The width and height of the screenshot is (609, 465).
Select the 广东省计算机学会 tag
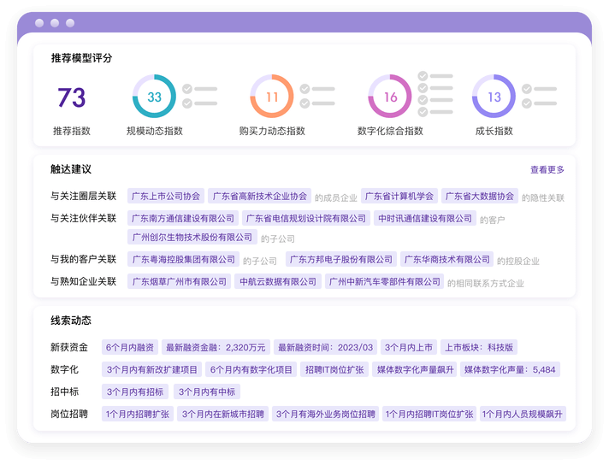(x=399, y=196)
